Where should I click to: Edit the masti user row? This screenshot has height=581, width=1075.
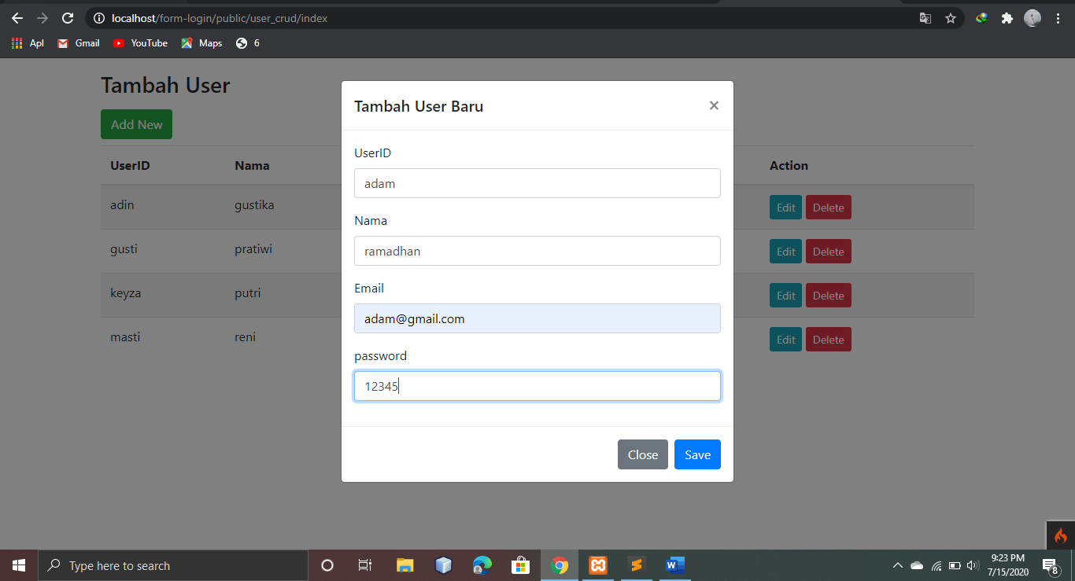pyautogui.click(x=785, y=340)
